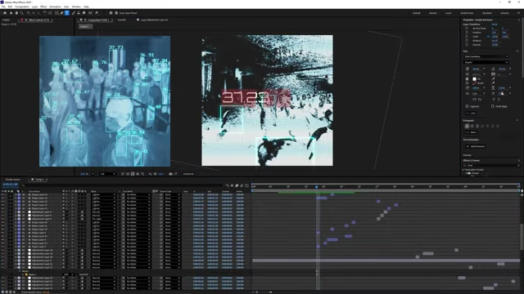Toggle the Anchor Point stopwatch
The width and height of the screenshot is (524, 294).
tap(467, 29)
